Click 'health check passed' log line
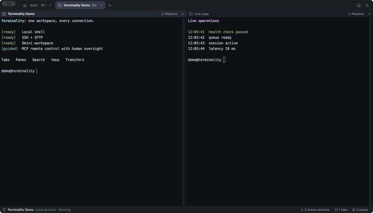The width and height of the screenshot is (373, 213). pyautogui.click(x=218, y=32)
